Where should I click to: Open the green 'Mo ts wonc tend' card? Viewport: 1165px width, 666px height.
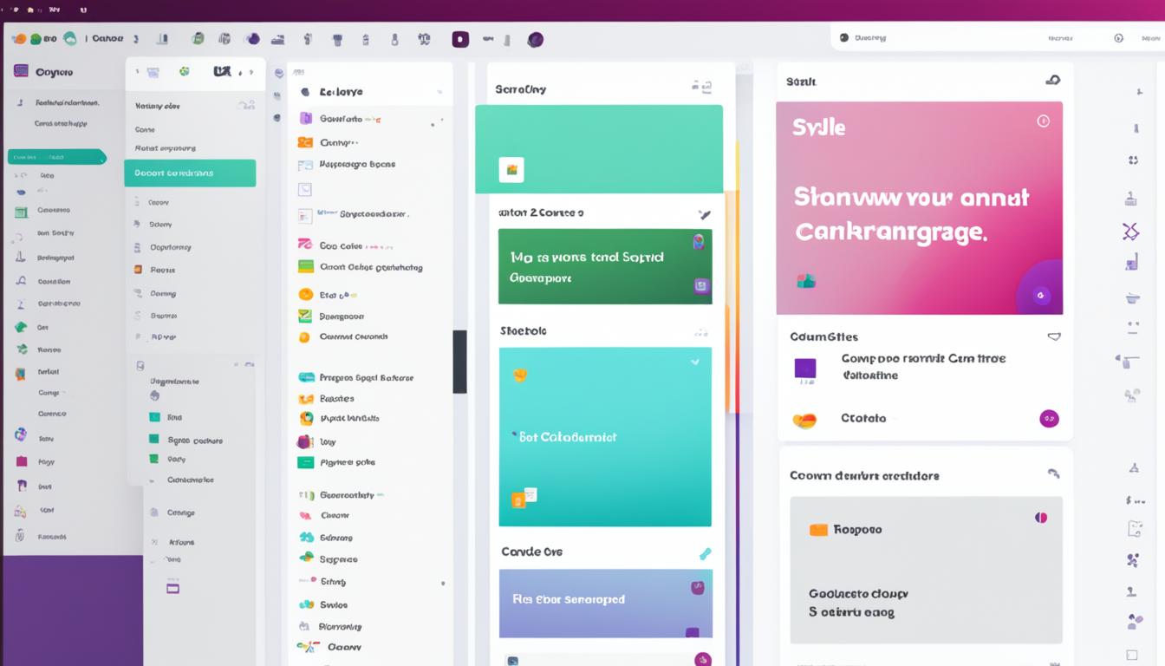605,266
